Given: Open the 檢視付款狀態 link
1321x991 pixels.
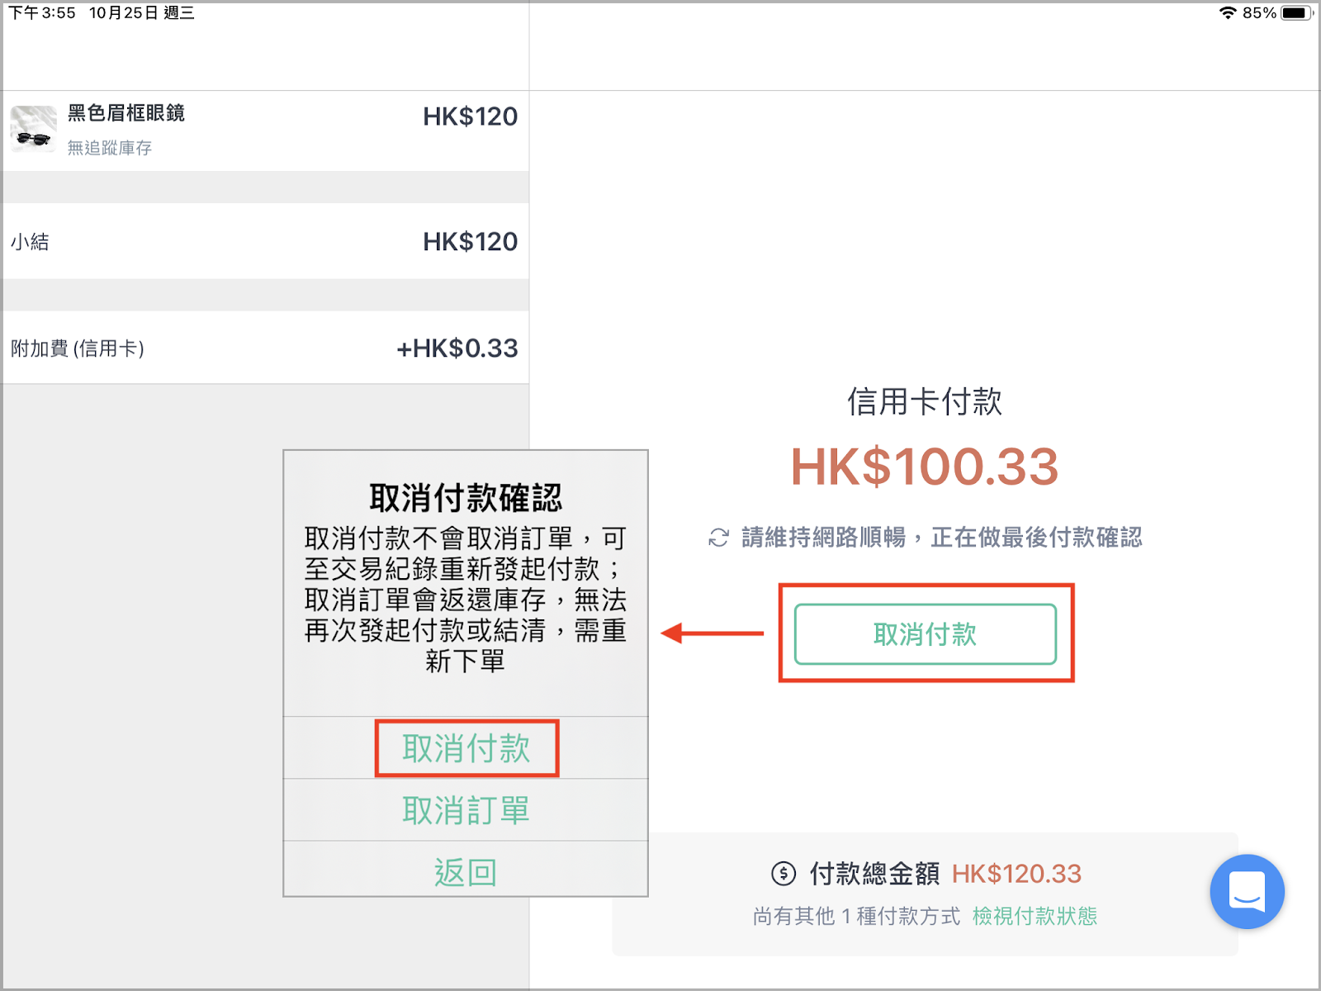Looking at the screenshot, I should 1035,916.
